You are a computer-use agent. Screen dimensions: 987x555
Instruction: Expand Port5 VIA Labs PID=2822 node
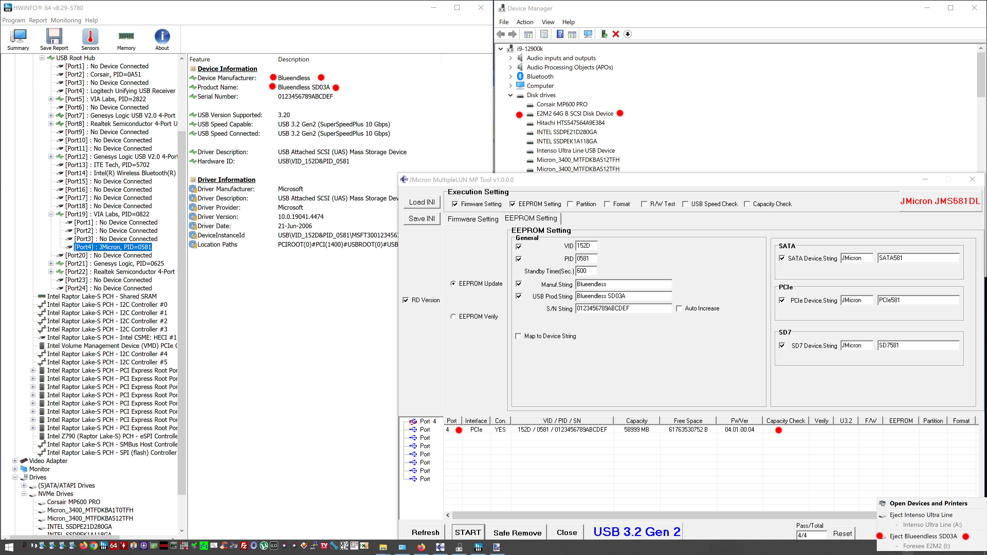point(51,99)
